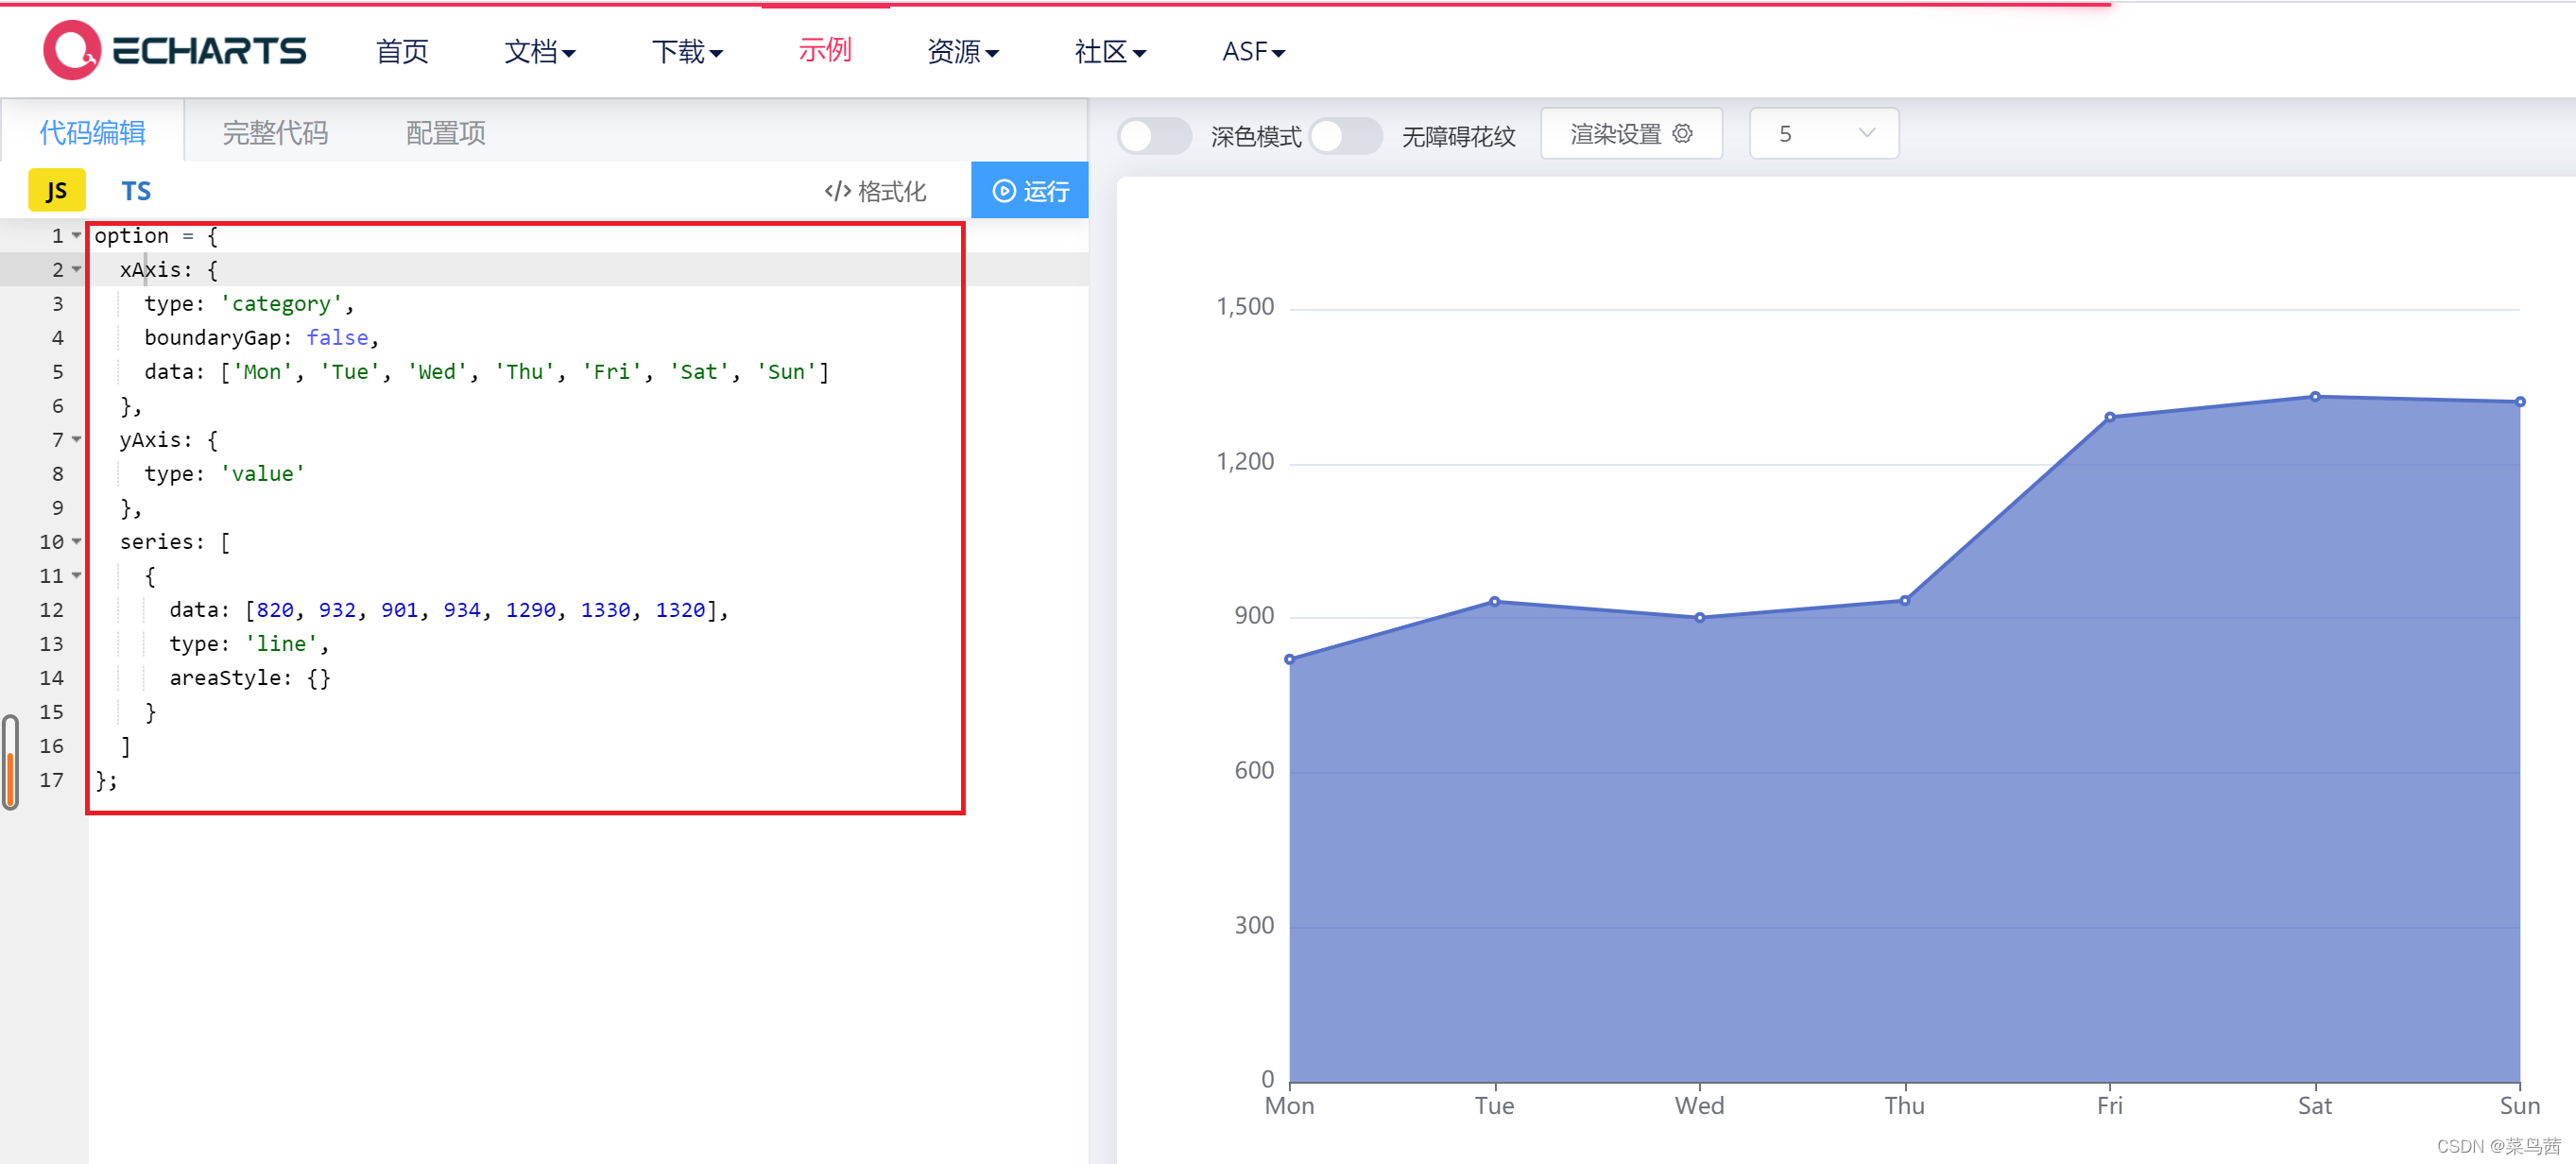
Task: Open the 完整代码 tab
Action: click(275, 132)
